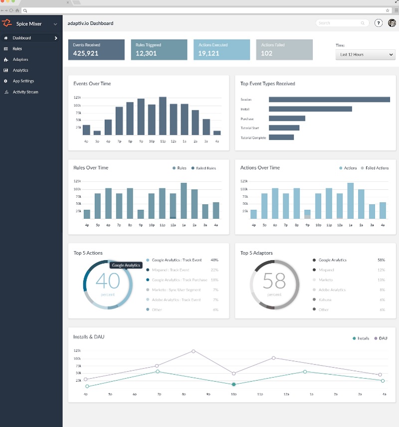
Task: Click the Spice Mixer logo icon
Action: pyautogui.click(x=7, y=23)
